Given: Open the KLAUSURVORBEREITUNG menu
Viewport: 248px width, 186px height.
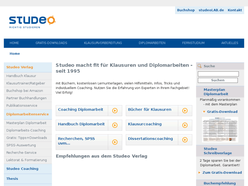Looking at the screenshot, I should 103,43.
